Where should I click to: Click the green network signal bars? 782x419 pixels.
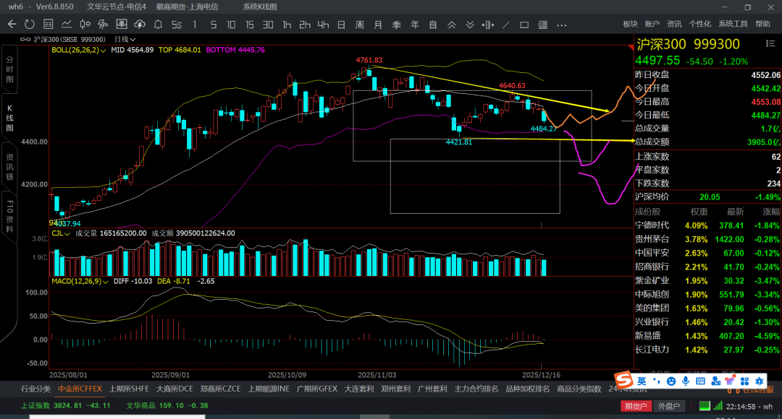click(718, 405)
